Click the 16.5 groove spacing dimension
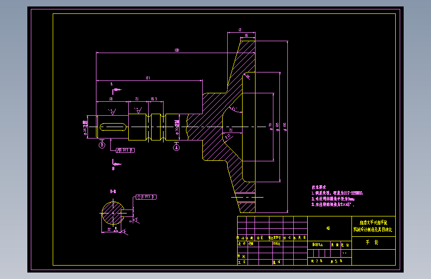The width and height of the screenshot is (431, 279). point(154,99)
